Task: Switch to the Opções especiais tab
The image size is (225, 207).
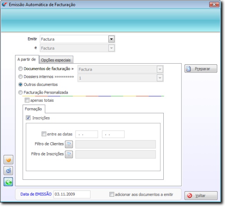Action: click(56, 60)
